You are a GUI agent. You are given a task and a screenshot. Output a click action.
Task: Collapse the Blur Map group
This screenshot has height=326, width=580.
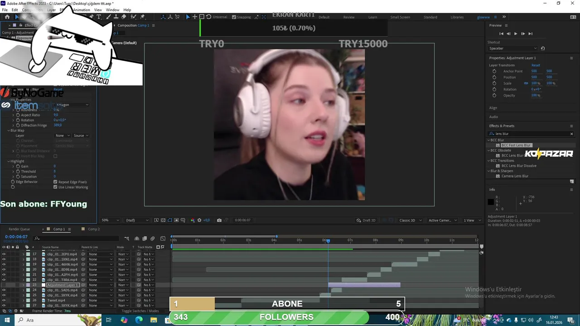(x=9, y=130)
